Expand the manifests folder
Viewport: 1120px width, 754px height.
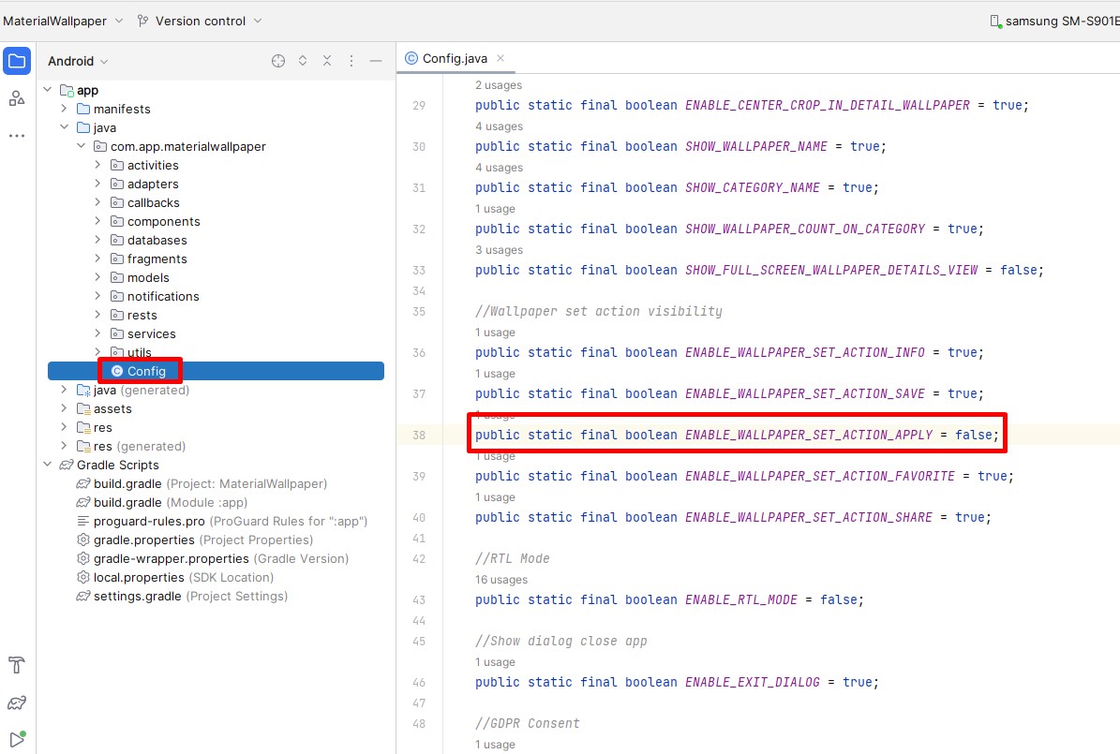coord(64,109)
